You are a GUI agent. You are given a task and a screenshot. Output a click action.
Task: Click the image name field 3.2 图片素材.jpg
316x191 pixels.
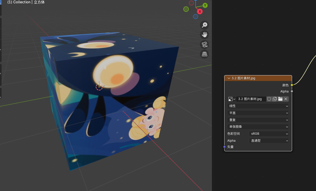(x=251, y=99)
